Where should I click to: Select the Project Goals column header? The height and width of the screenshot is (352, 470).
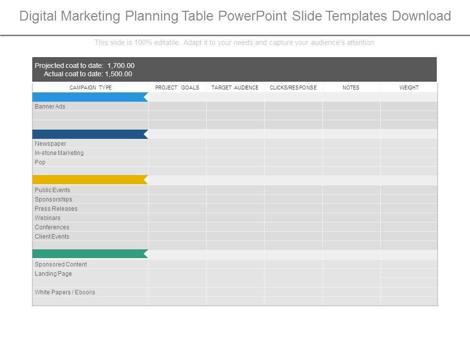[177, 88]
